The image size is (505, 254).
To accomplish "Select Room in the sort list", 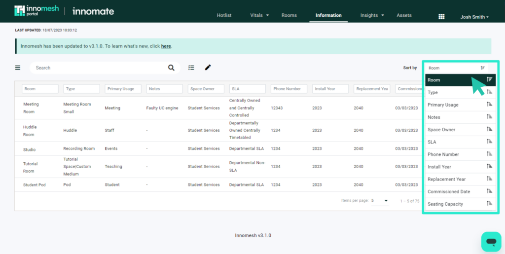I will (x=461, y=80).
